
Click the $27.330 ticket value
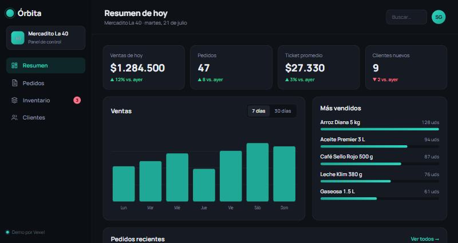[305, 68]
